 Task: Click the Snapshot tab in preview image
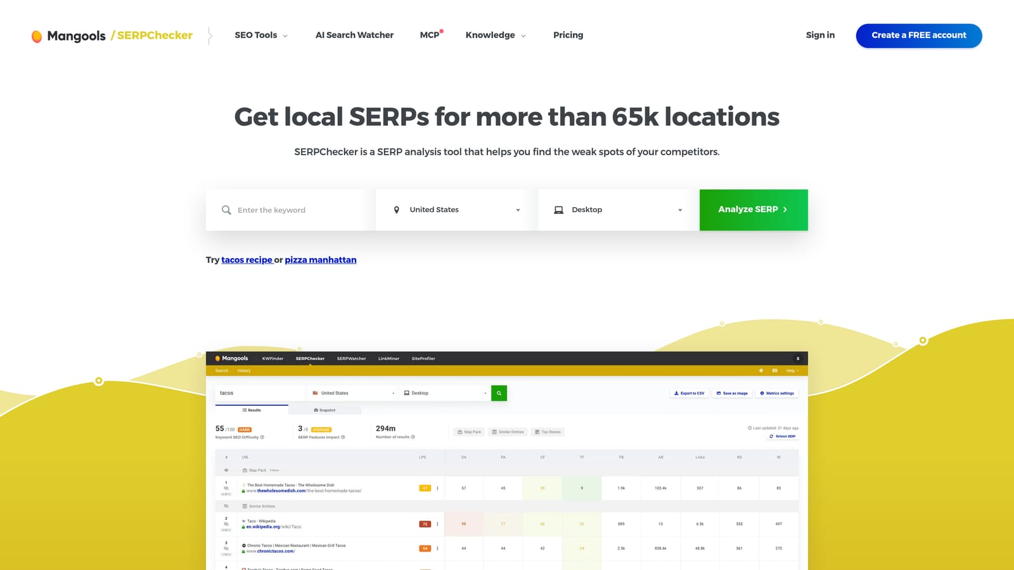click(324, 410)
